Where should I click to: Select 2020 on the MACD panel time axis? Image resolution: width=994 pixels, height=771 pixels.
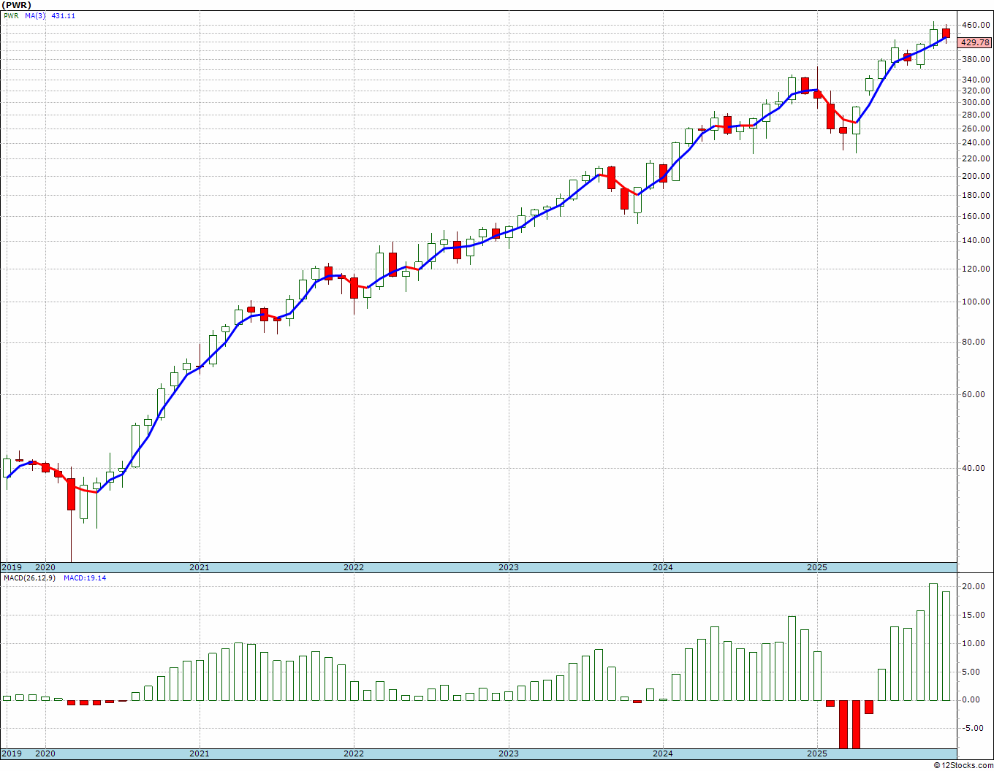(45, 753)
